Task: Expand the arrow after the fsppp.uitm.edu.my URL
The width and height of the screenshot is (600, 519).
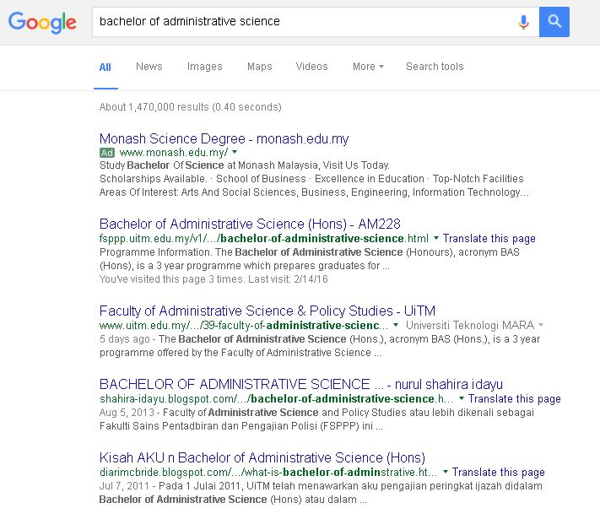Action: point(435,238)
